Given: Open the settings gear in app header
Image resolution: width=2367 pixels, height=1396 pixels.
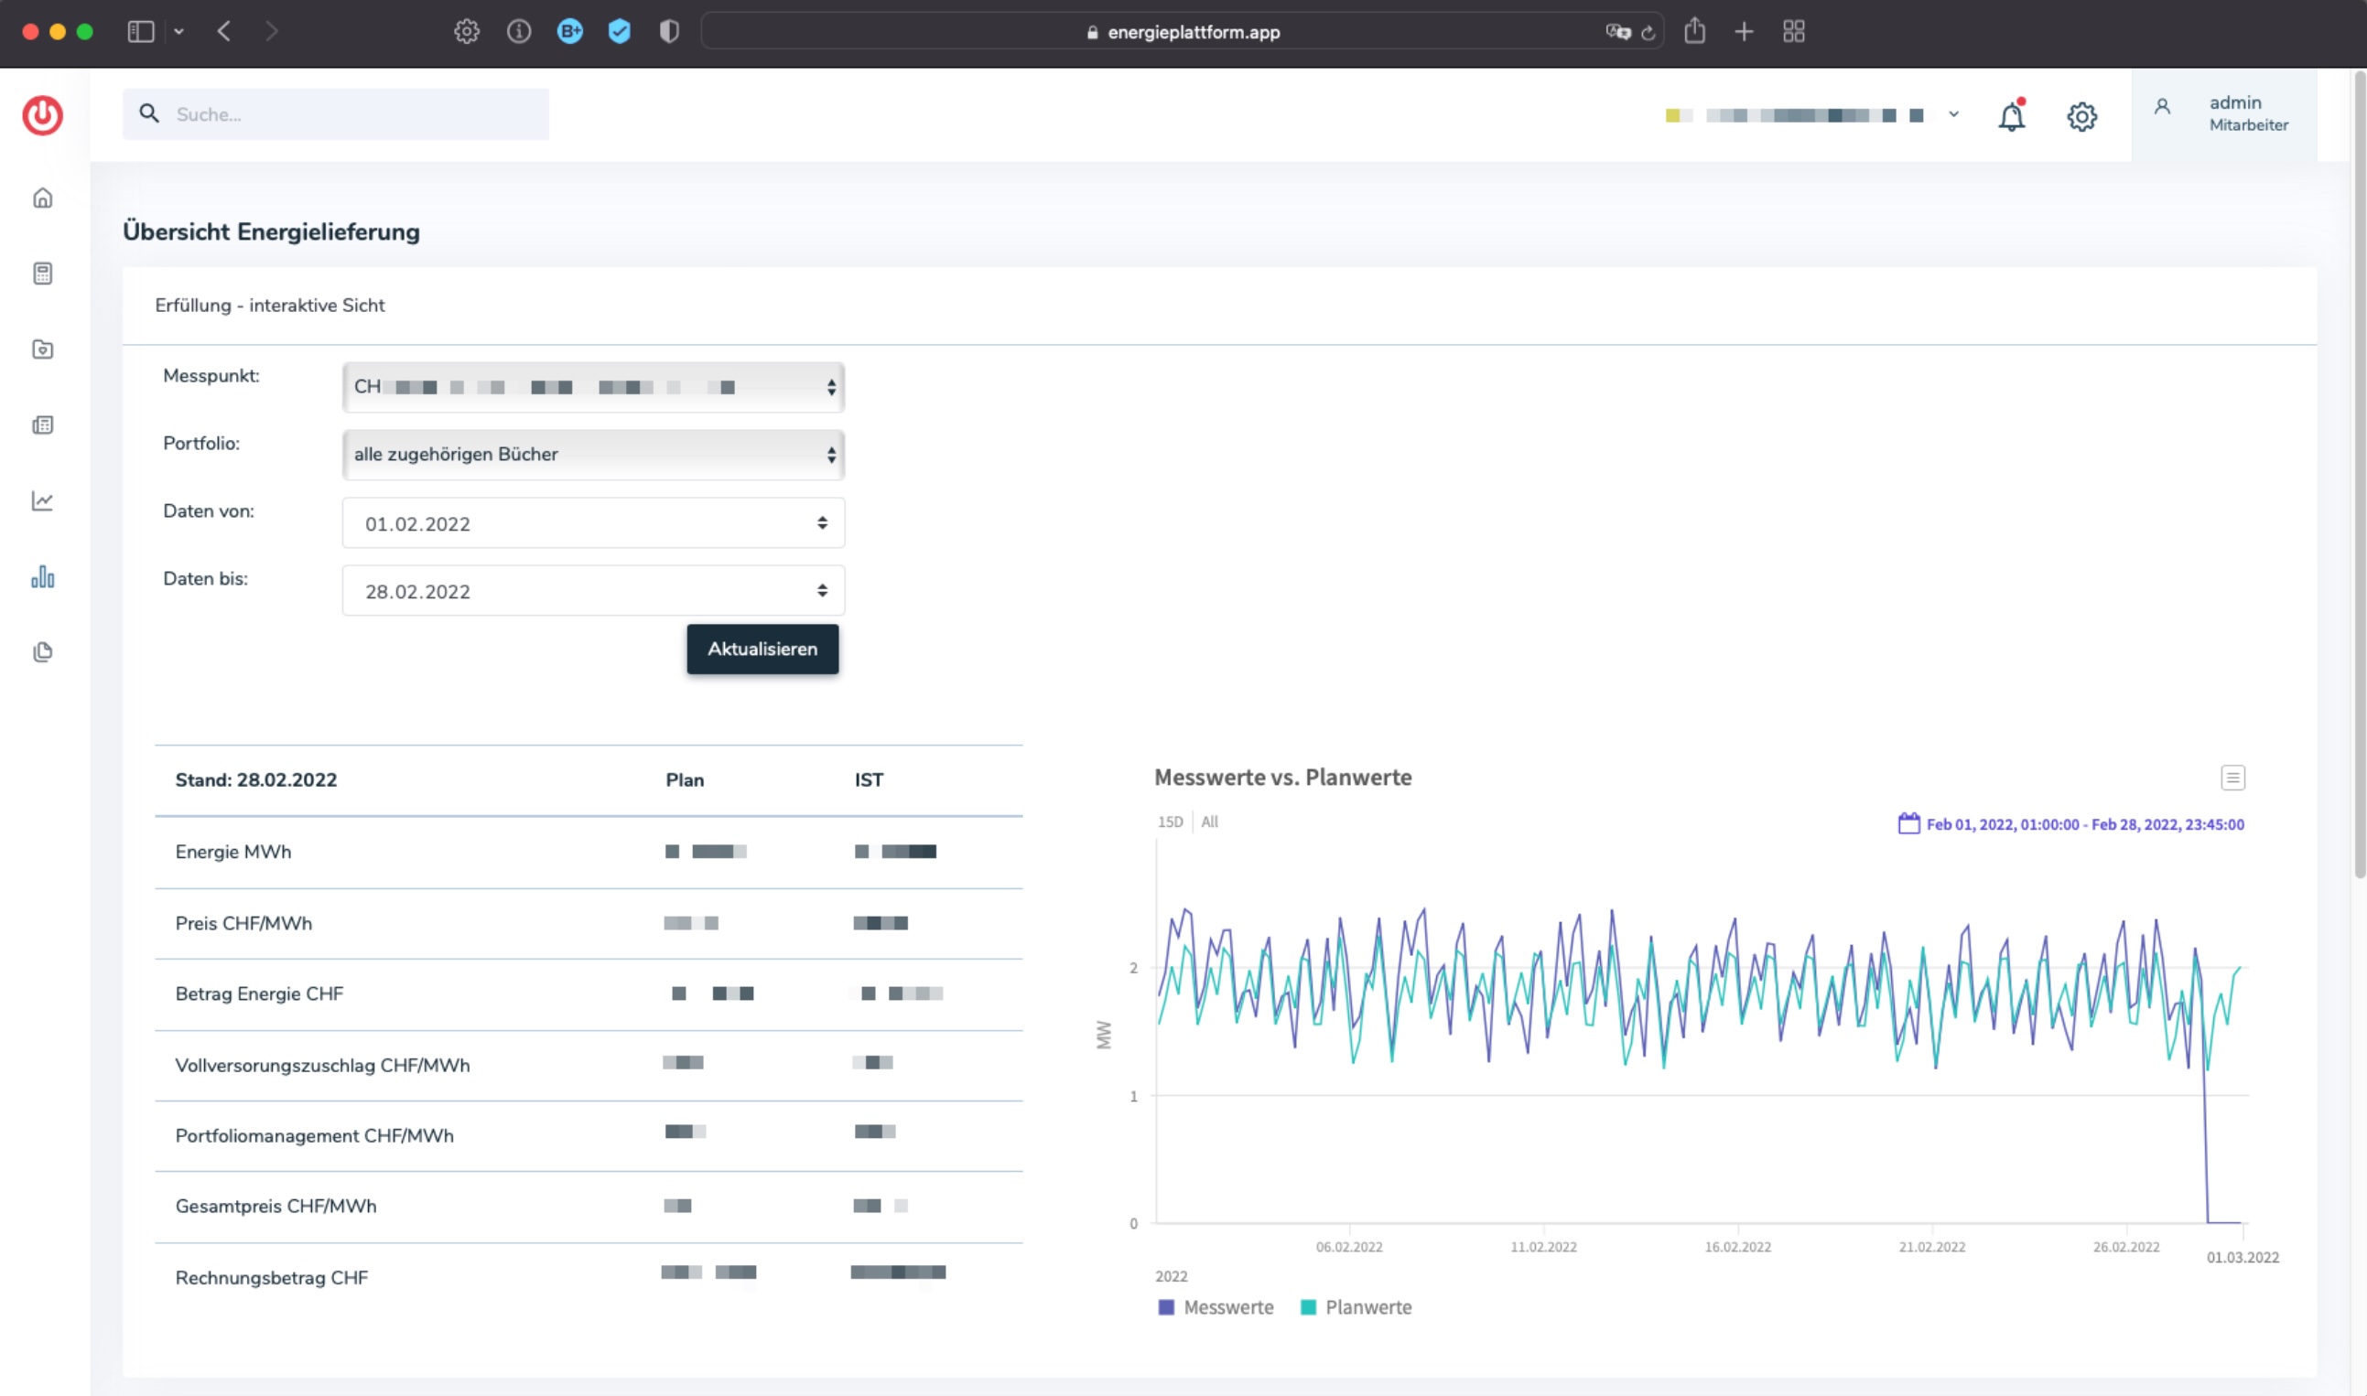Looking at the screenshot, I should 2081,117.
